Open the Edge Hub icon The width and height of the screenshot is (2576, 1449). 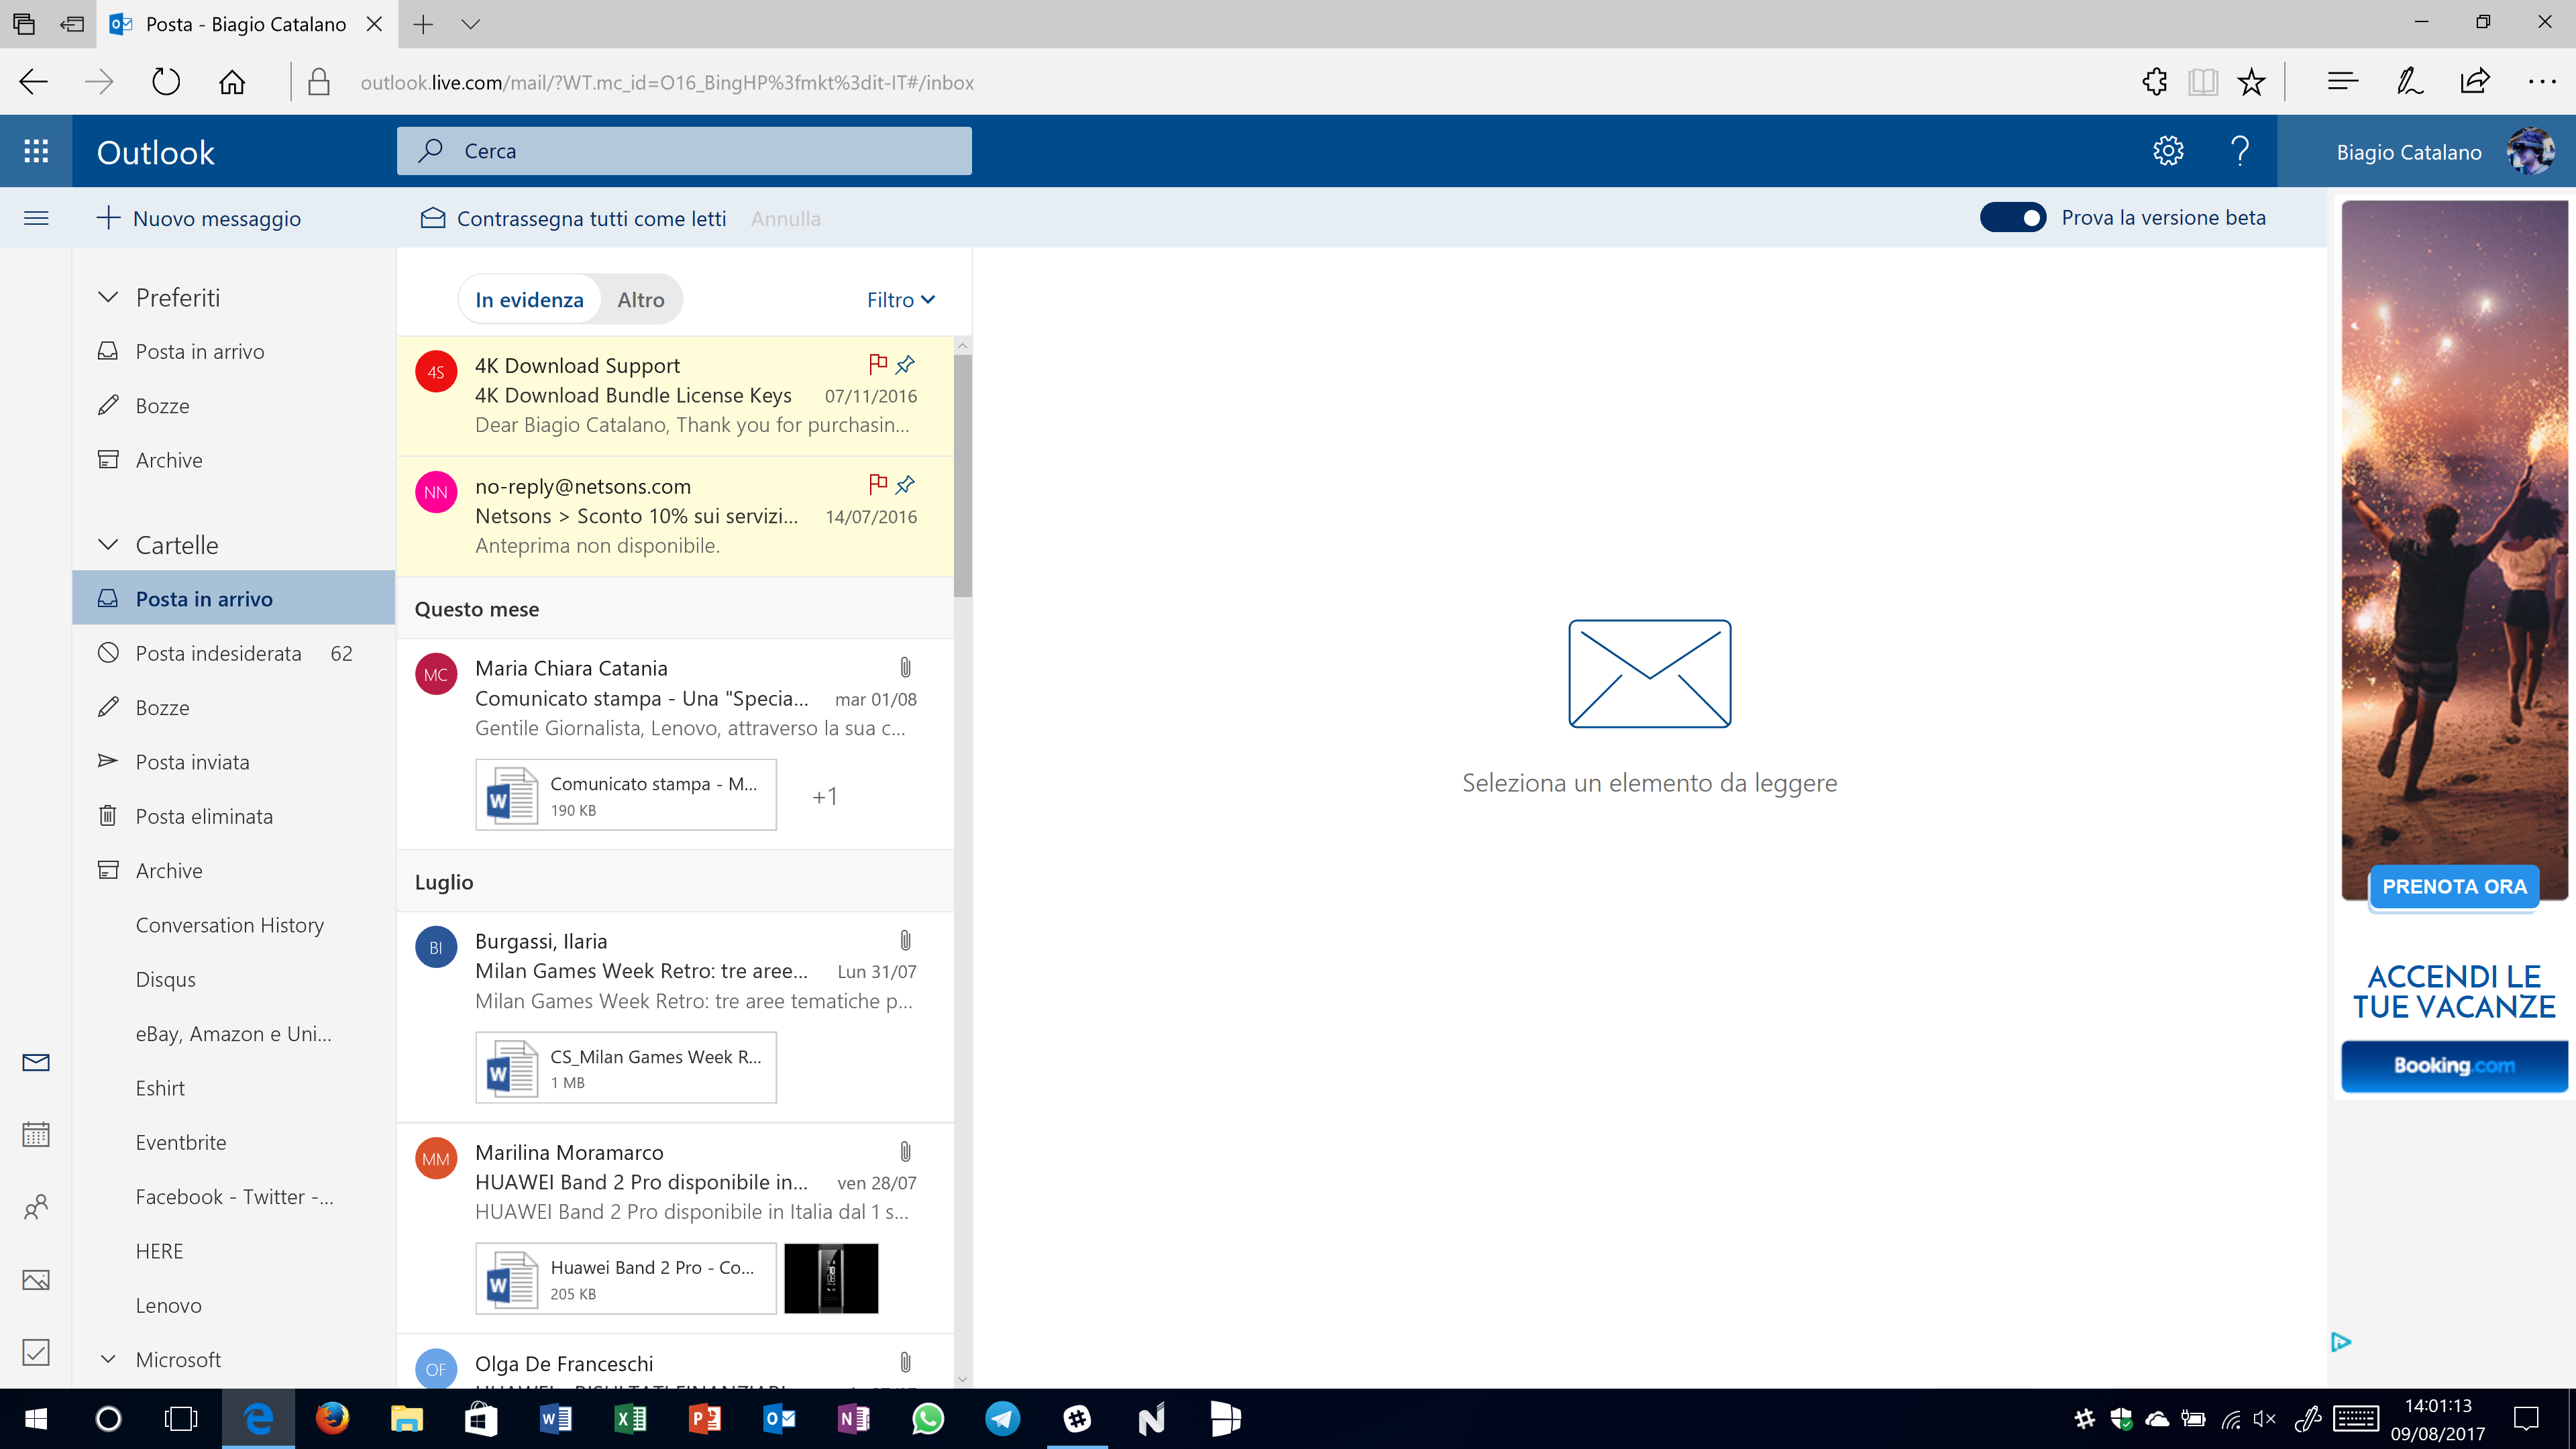tap(2342, 82)
